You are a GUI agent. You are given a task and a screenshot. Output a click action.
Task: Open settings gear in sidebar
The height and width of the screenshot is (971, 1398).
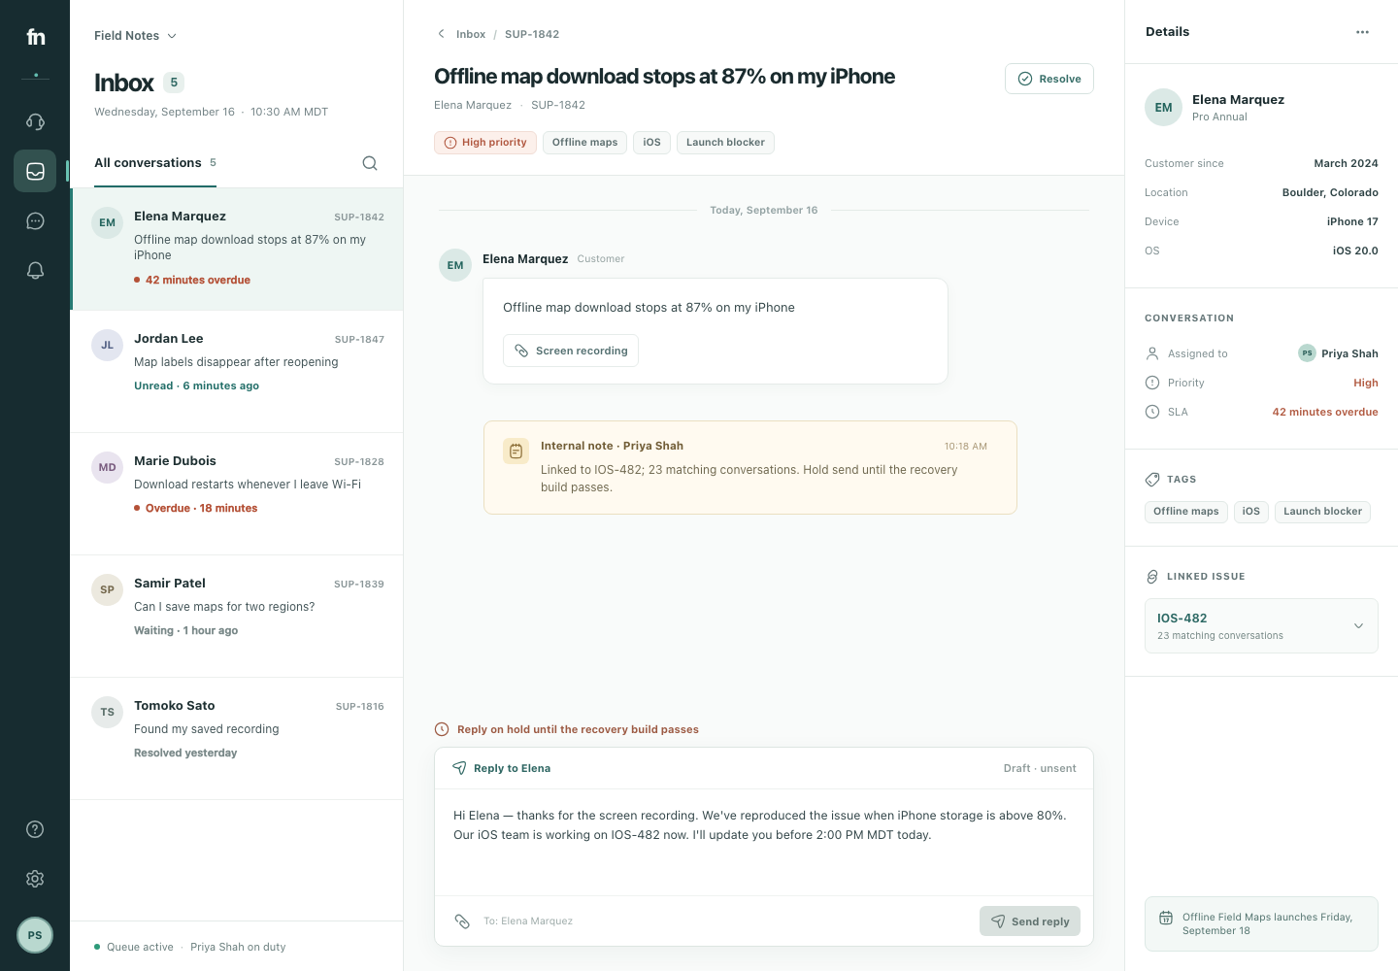tap(35, 879)
